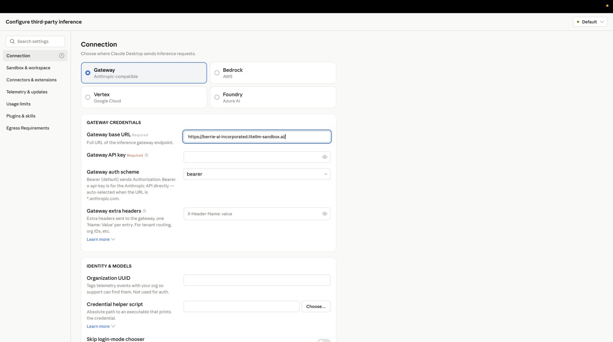Click the "Connection" page heading
Image resolution: width=613 pixels, height=342 pixels.
click(x=99, y=44)
